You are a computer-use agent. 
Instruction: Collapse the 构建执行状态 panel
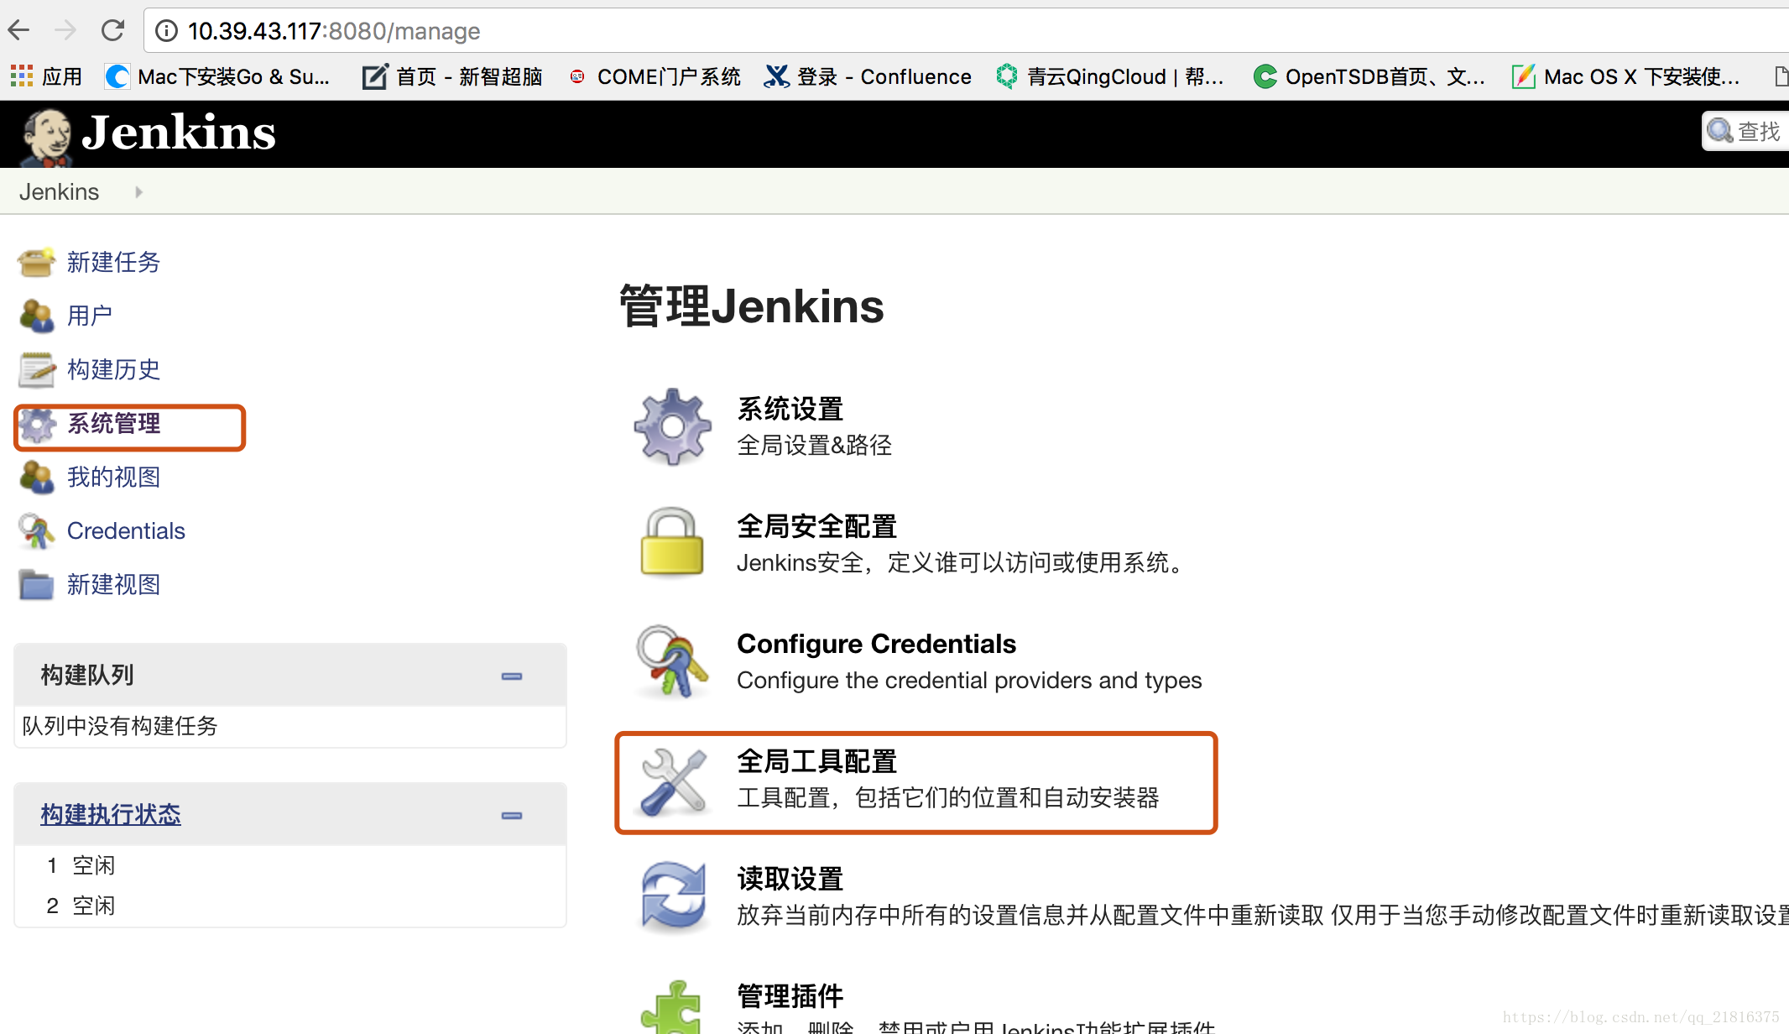tap(512, 815)
